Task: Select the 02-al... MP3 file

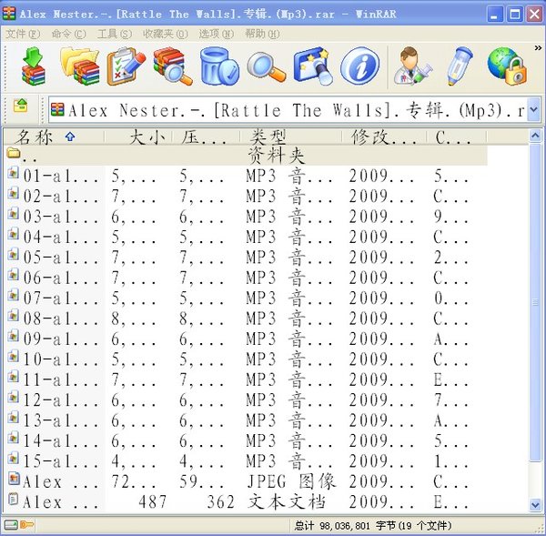Action: (246, 196)
